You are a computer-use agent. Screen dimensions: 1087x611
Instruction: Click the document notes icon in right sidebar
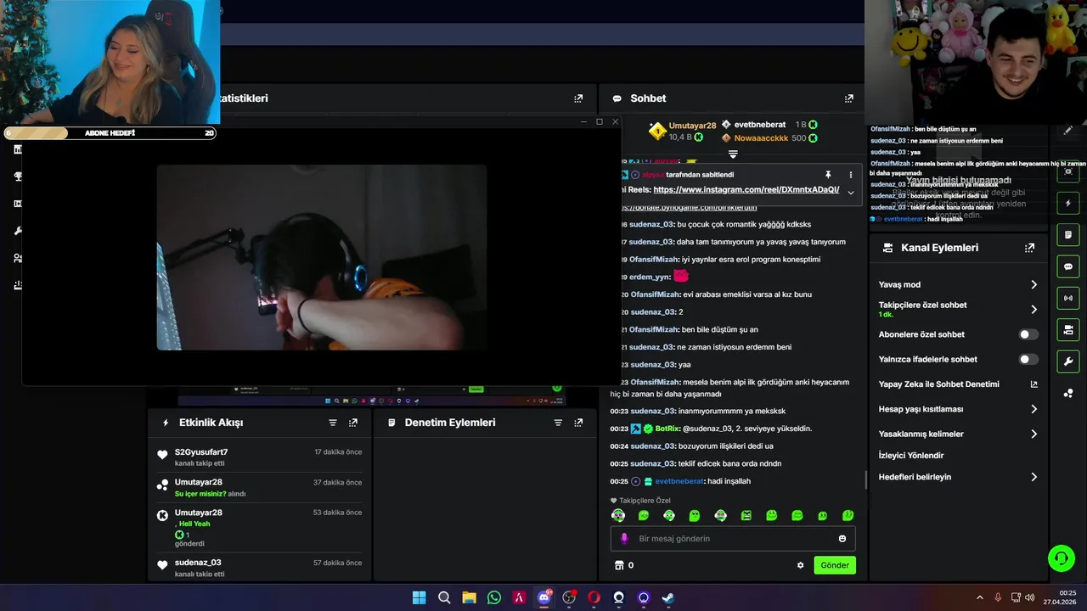coord(1068,235)
